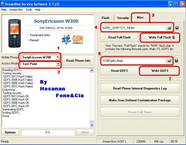Switch to the Misc tab
186x145 pixels.
140,17
